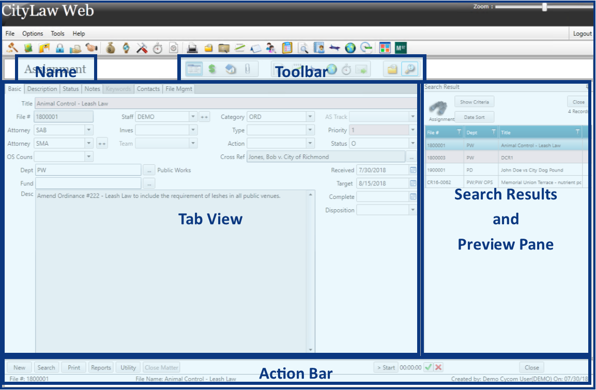Viewport: 596px width, 390px height.
Task: Click the Search button in the action bar
Action: pos(46,367)
